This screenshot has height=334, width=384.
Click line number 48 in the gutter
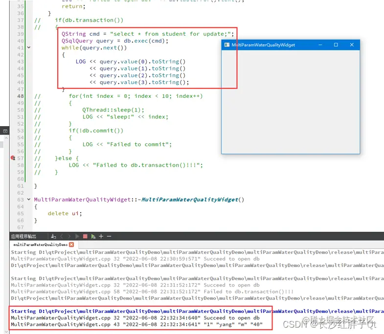coord(21,96)
